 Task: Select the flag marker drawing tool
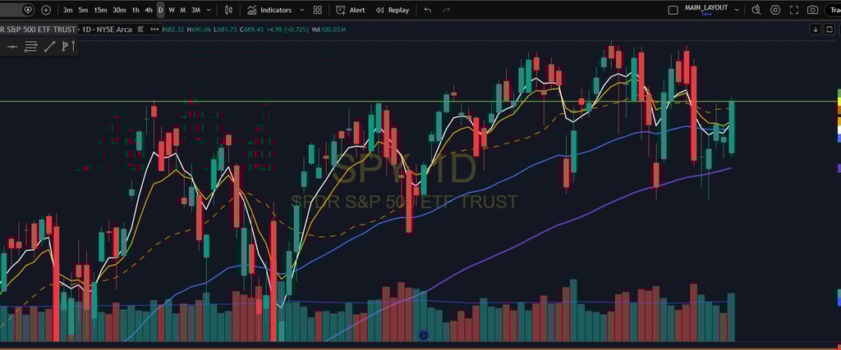64,47
